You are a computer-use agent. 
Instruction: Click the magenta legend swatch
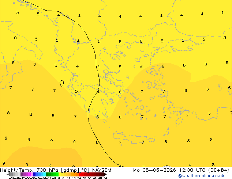pyautogui.click(x=29, y=174)
